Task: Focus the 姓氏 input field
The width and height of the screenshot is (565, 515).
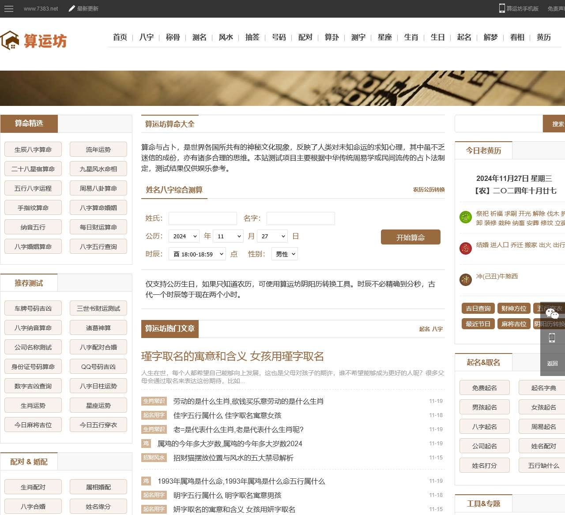Action: pos(203,218)
